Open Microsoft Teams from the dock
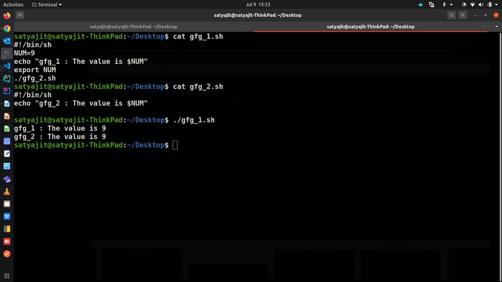Image resolution: width=502 pixels, height=282 pixels. coord(7,179)
